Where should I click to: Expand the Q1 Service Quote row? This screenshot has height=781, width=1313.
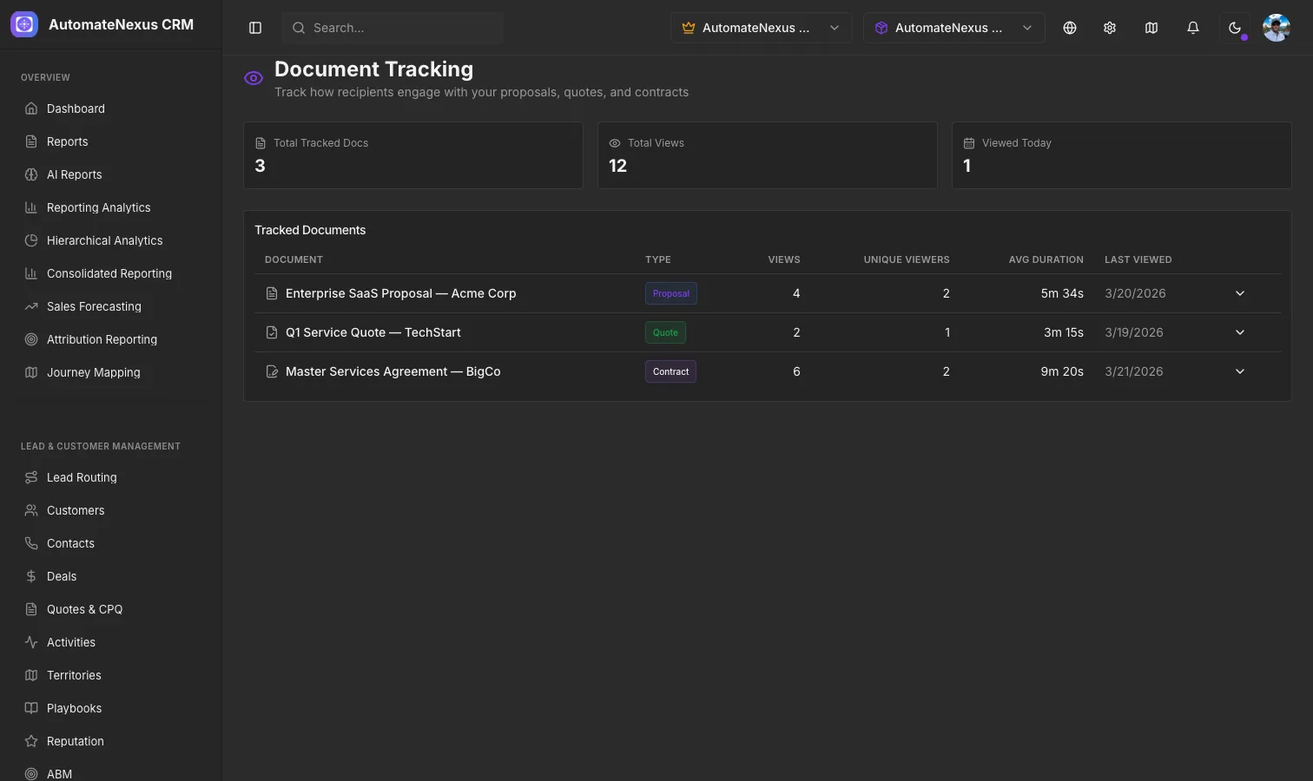[1240, 332]
